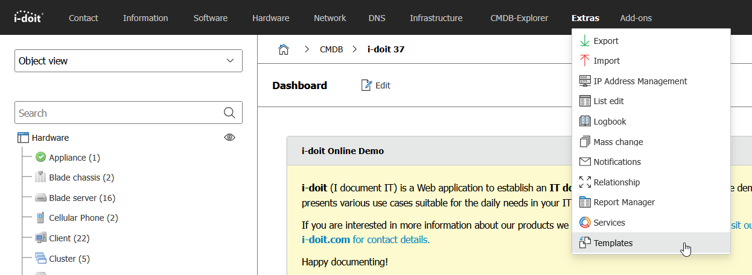Click the Report Manager icon
Image resolution: width=752 pixels, height=275 pixels.
point(584,202)
